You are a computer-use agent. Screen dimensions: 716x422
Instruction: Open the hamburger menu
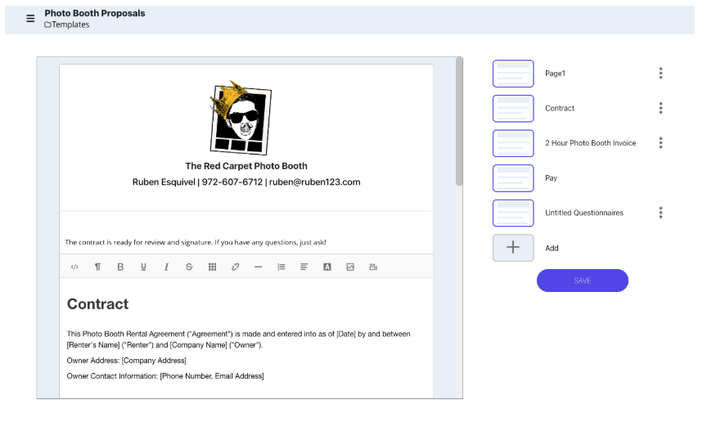(30, 19)
